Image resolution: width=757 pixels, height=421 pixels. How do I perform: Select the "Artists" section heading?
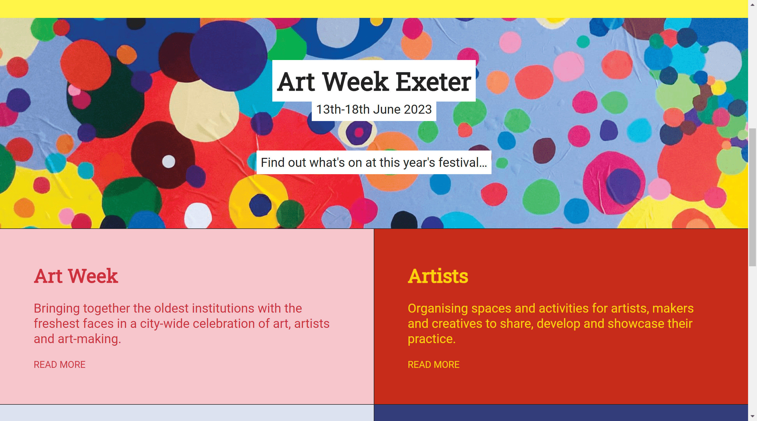(x=438, y=276)
